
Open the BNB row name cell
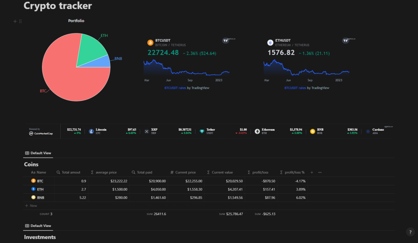[x=39, y=197]
